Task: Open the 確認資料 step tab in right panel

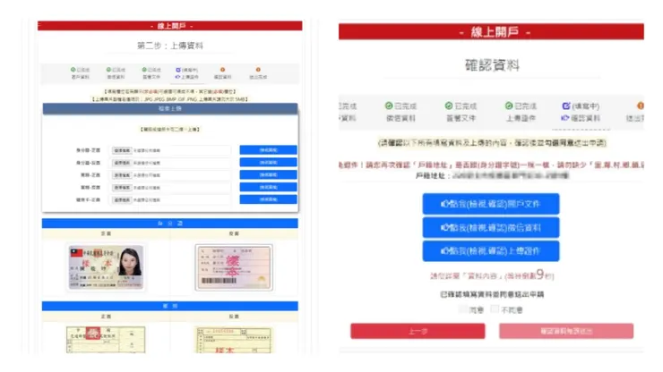Action: pyautogui.click(x=581, y=112)
